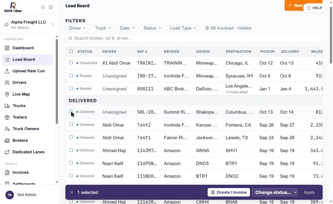Open the Change status dropdown
Viewport: 333px width, 204px height.
[x=275, y=192]
